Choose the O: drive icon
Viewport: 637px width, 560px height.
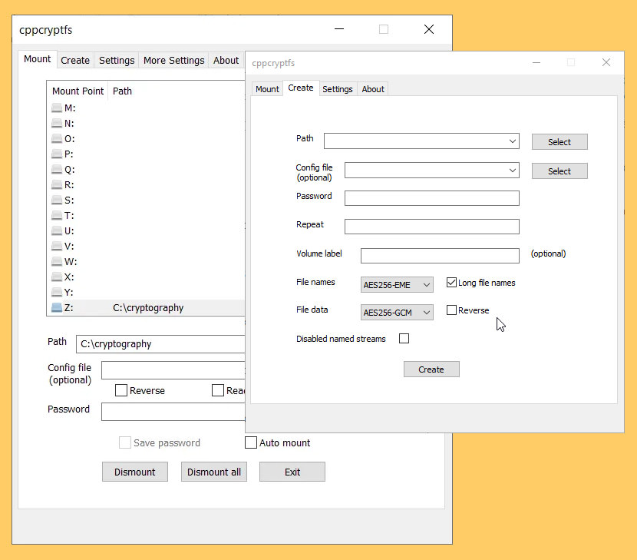coord(57,139)
